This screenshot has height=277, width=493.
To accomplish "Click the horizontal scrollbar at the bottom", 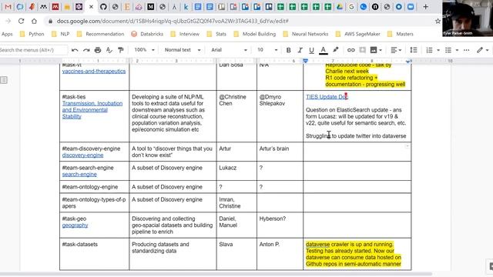I will (x=216, y=274).
